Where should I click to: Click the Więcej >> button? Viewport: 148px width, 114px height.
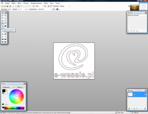pyautogui.click(x=20, y=87)
